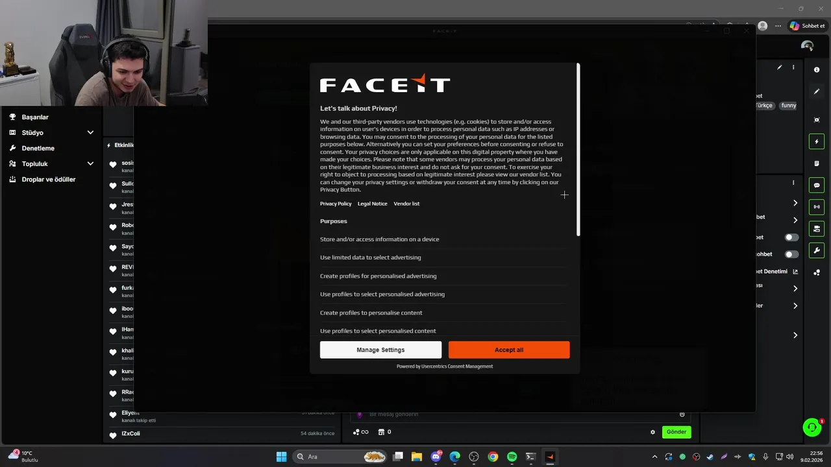Click the taskbar Ara search box
This screenshot has height=467, width=831.
pos(341,457)
